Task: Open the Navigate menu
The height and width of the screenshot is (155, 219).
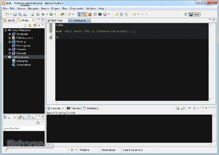Action: 33,8
